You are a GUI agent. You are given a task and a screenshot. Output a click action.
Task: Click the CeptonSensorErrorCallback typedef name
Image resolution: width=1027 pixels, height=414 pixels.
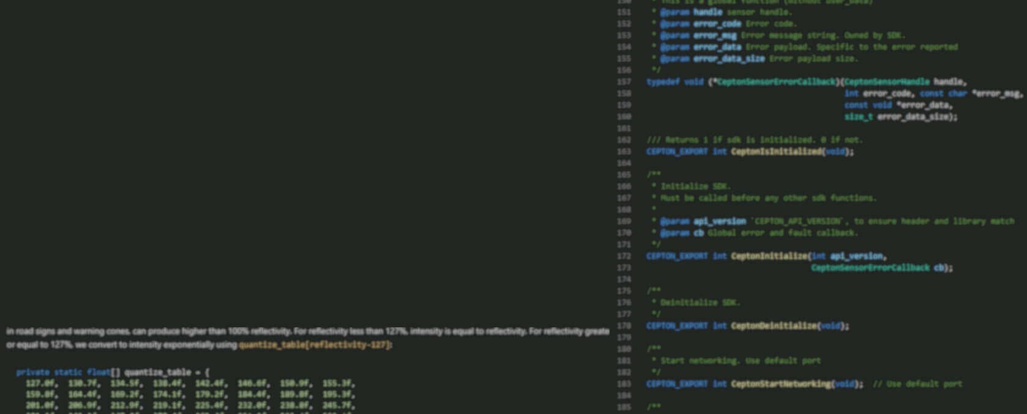pyautogui.click(x=775, y=82)
